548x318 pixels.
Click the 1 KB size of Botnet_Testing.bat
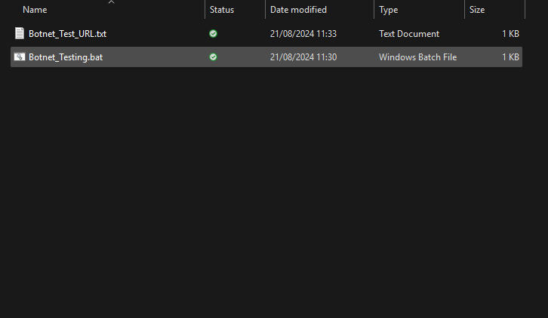510,57
